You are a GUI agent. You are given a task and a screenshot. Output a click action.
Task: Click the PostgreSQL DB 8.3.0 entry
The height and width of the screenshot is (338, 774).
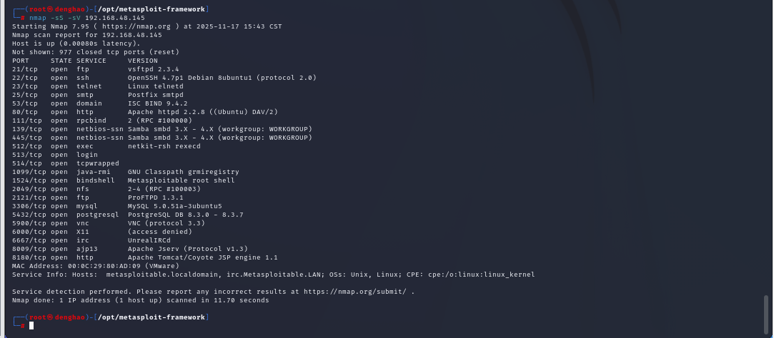pyautogui.click(x=185, y=215)
